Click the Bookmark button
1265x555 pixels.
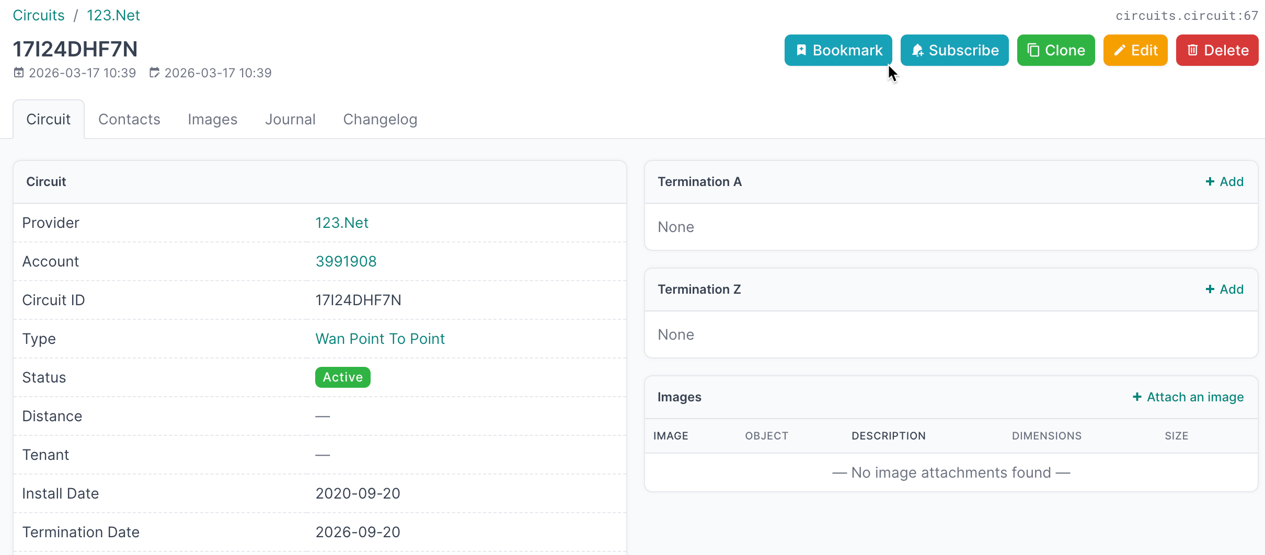pyautogui.click(x=838, y=50)
